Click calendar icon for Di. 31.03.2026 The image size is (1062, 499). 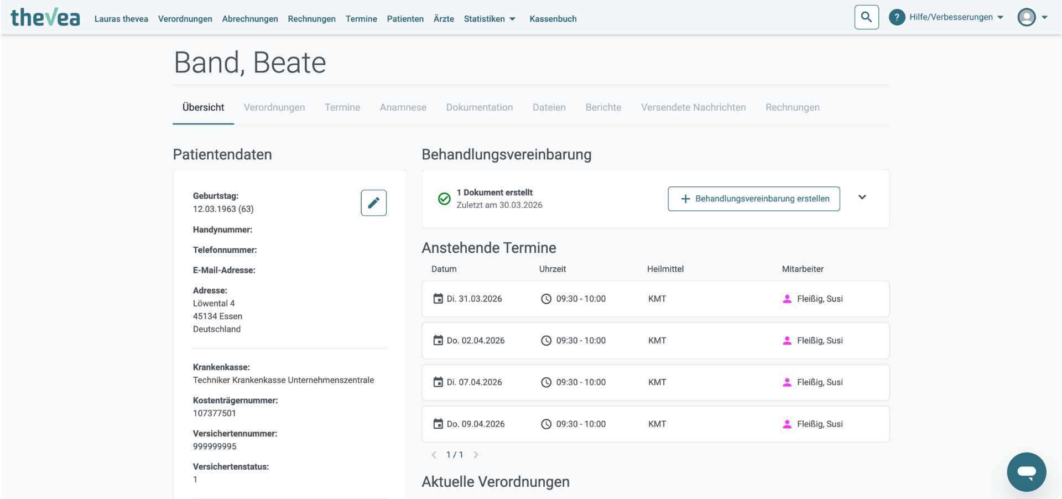tap(438, 299)
